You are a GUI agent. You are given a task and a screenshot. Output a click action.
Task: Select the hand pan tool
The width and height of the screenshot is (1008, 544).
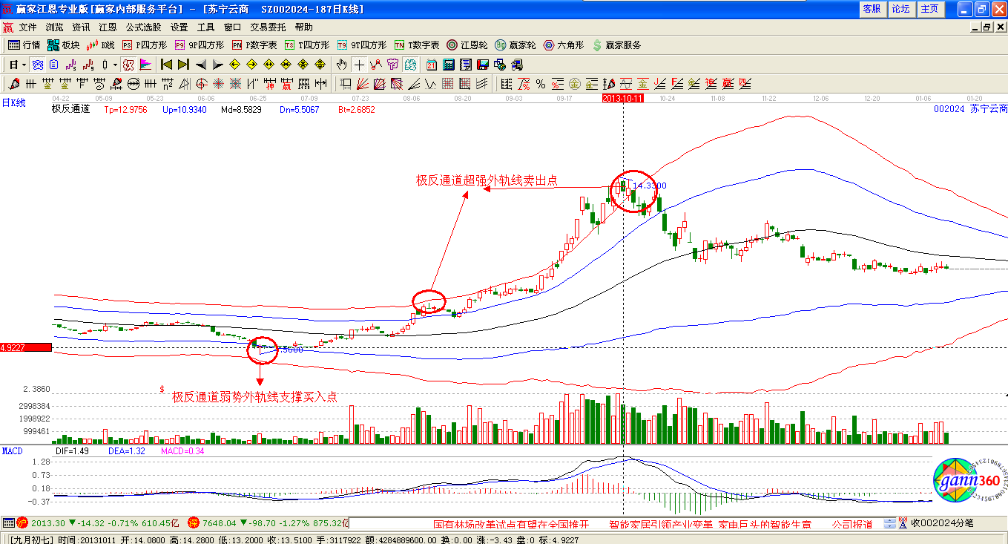point(342,65)
